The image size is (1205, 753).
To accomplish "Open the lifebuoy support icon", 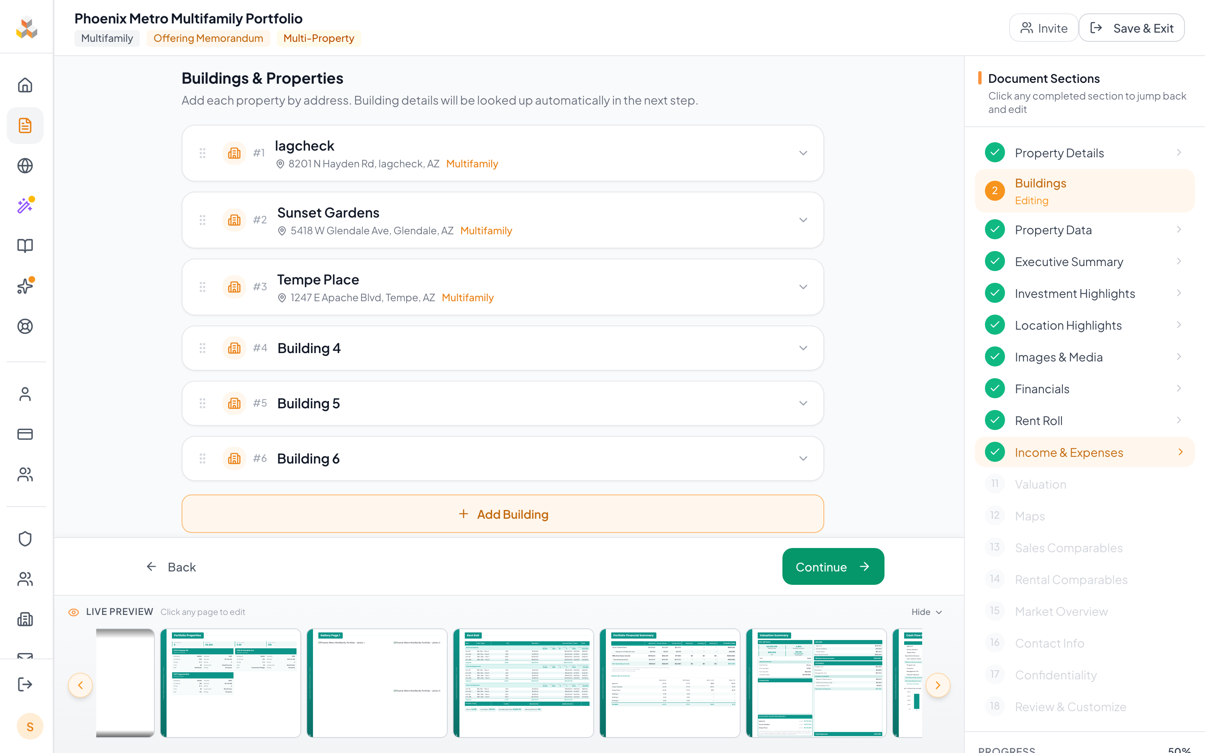I will pyautogui.click(x=25, y=326).
